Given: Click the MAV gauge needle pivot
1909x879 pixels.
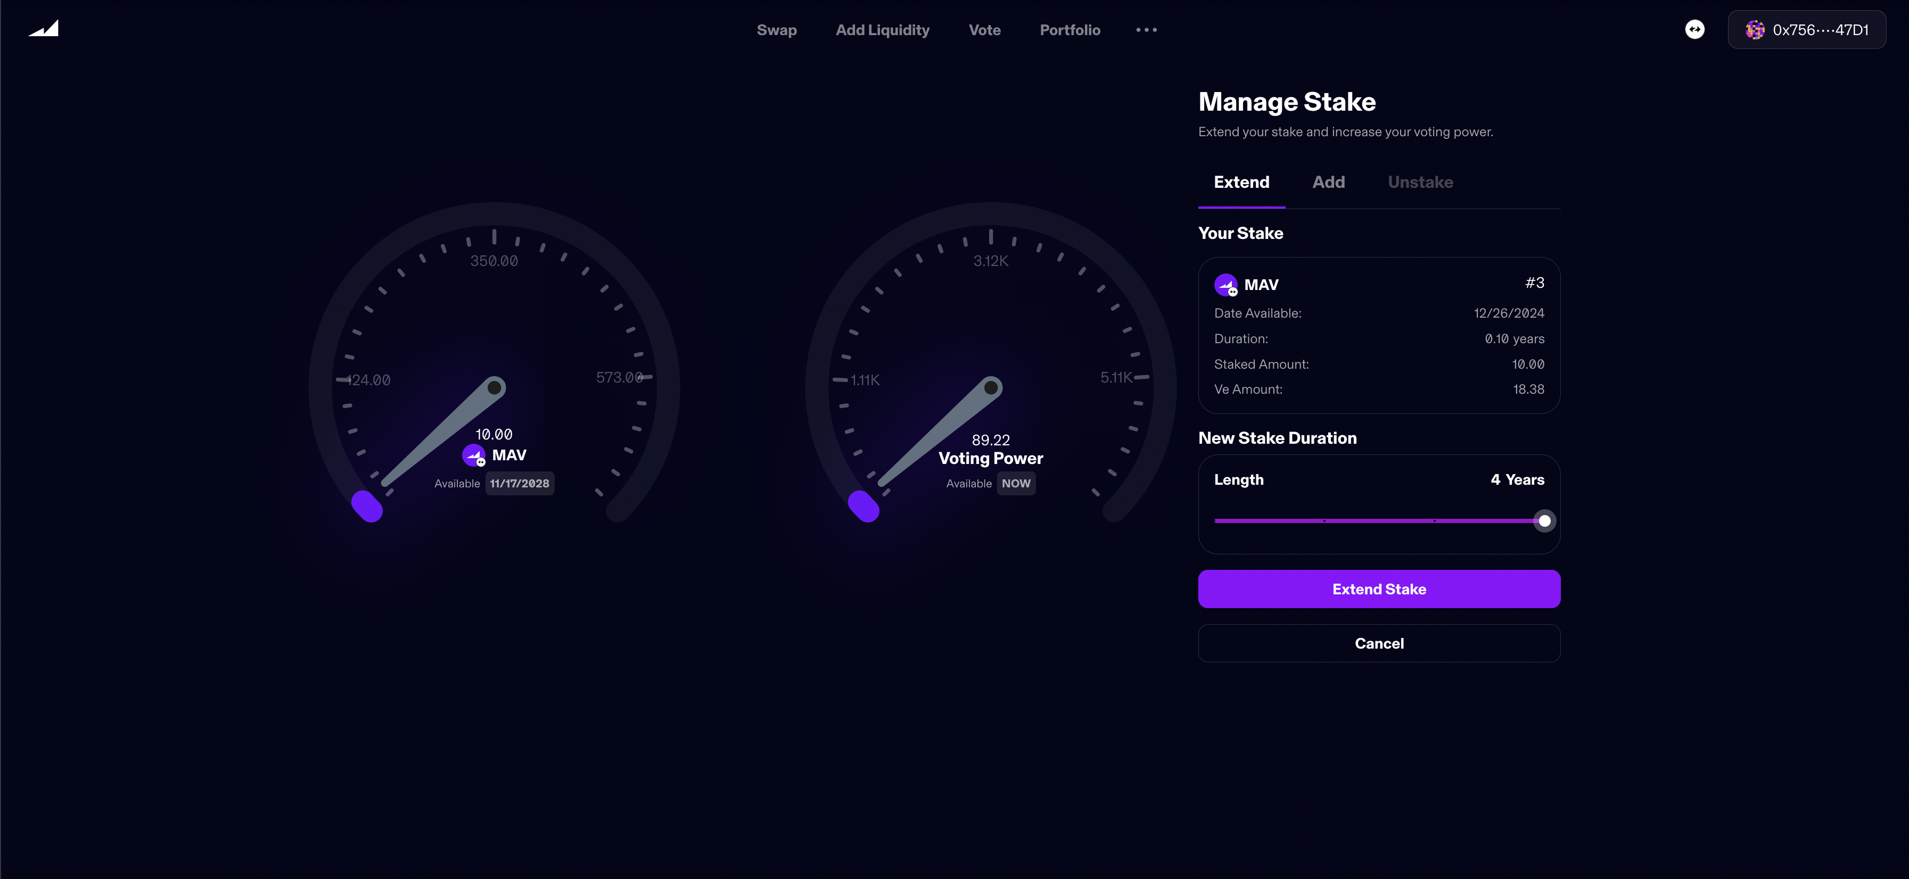Looking at the screenshot, I should click(495, 387).
